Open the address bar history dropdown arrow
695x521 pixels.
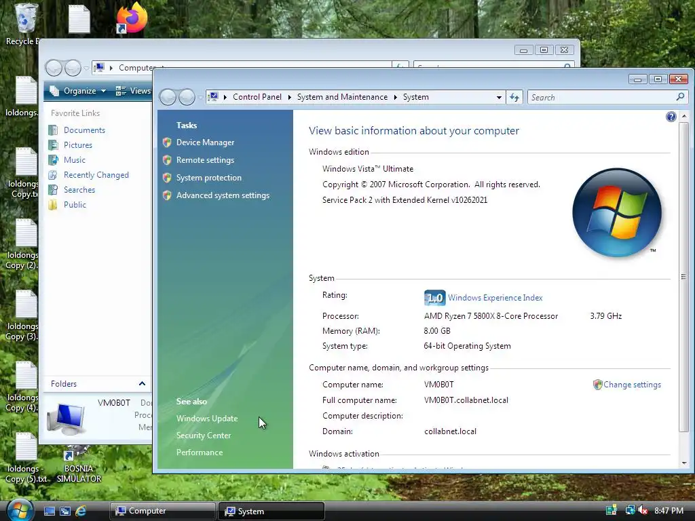coord(499,97)
